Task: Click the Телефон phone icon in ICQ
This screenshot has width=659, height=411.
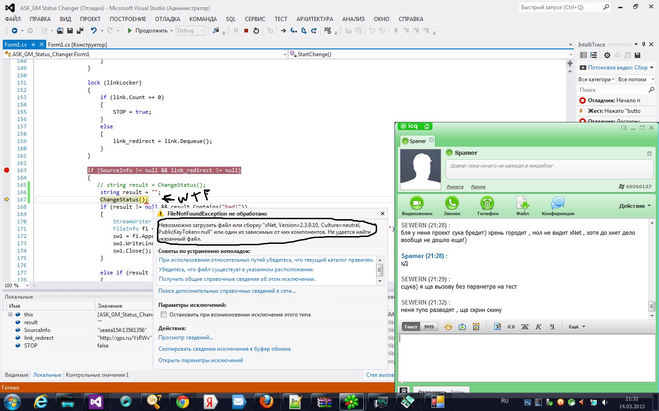Action: coord(487,206)
